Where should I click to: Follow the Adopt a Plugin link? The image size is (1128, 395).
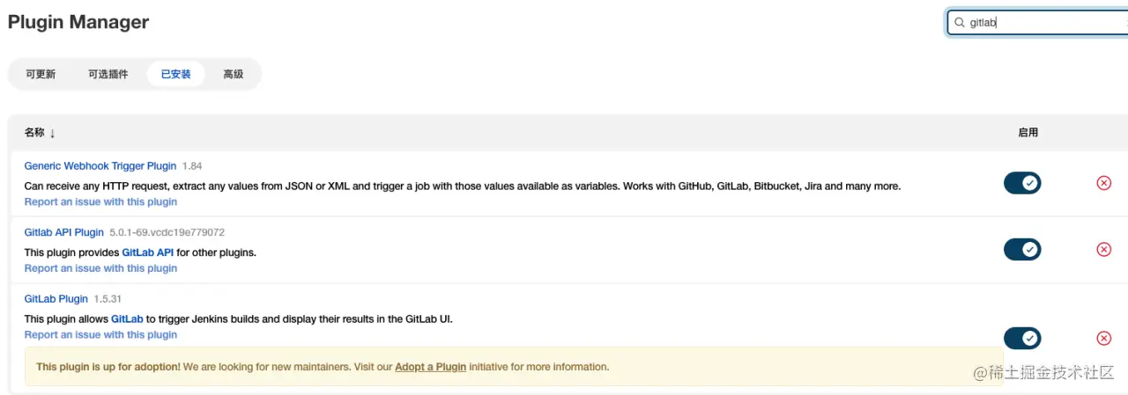[x=430, y=367]
